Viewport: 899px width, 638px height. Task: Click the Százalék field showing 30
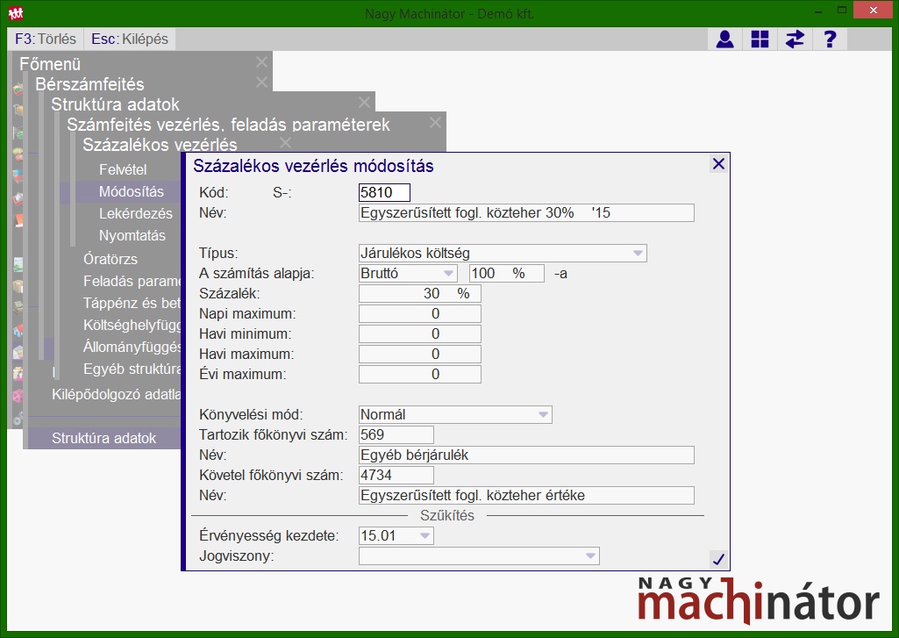420,293
